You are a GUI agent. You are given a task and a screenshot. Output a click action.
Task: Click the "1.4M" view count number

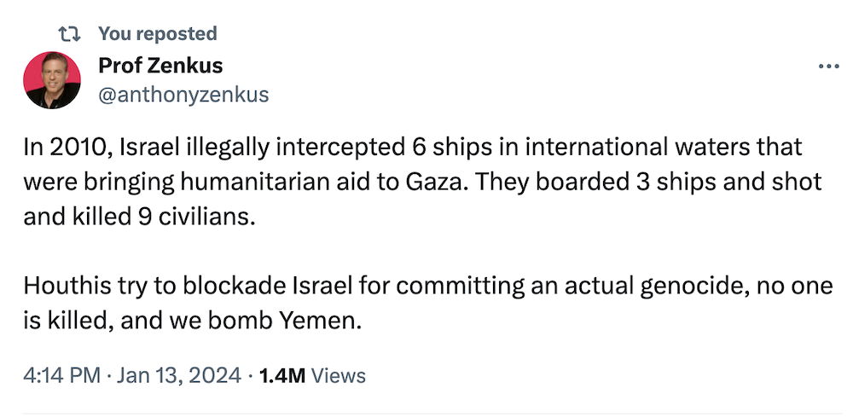281,375
